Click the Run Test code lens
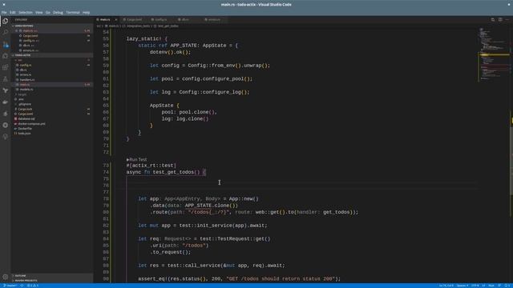 pyautogui.click(x=137, y=160)
